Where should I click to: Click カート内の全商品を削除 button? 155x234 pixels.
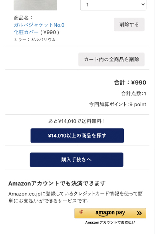tap(111, 59)
